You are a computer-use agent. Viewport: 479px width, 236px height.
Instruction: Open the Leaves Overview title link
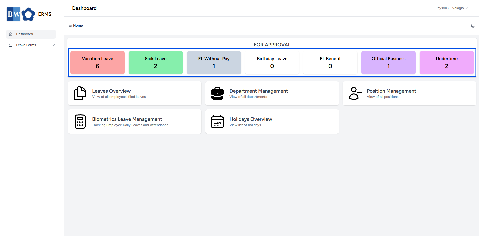(111, 91)
